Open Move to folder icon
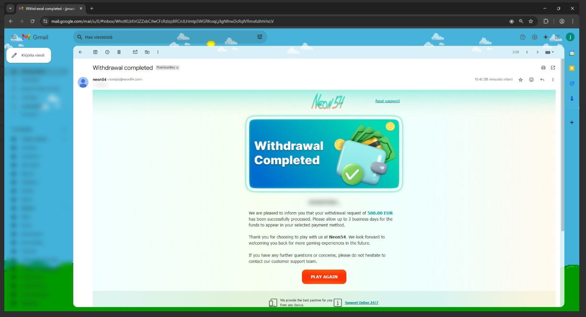Image resolution: width=586 pixels, height=317 pixels. (x=147, y=52)
